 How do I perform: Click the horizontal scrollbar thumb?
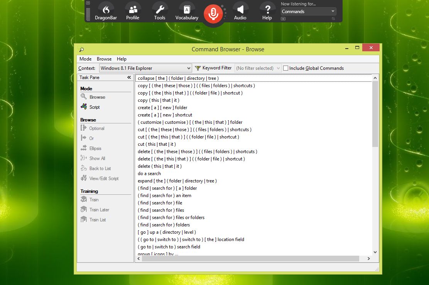(x=250, y=258)
